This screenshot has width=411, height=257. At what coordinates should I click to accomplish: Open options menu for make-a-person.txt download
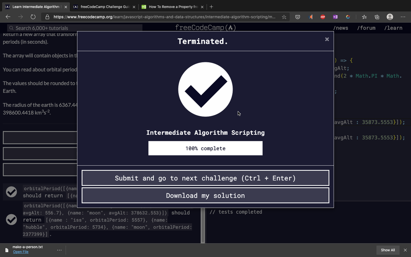click(x=59, y=250)
